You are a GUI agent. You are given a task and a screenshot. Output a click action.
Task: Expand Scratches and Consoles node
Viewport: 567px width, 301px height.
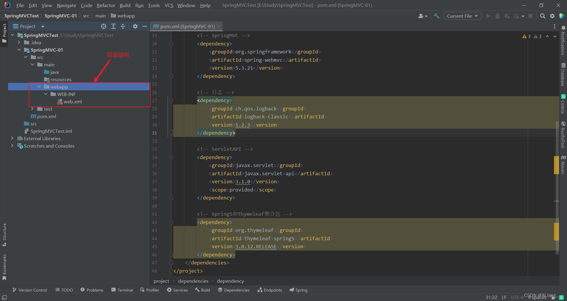(x=12, y=146)
